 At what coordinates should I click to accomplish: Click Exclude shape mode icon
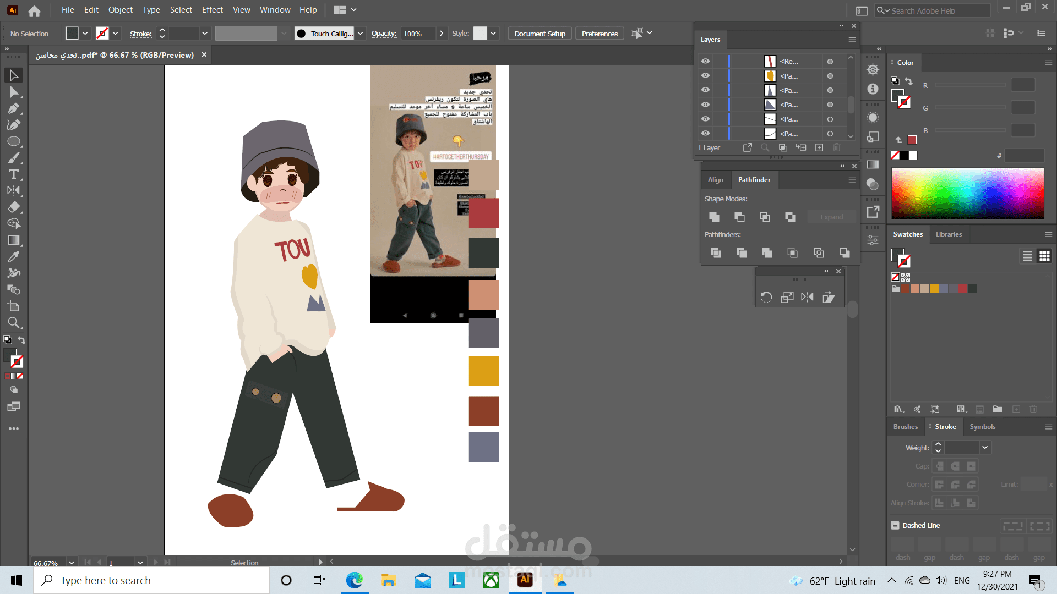click(x=790, y=217)
